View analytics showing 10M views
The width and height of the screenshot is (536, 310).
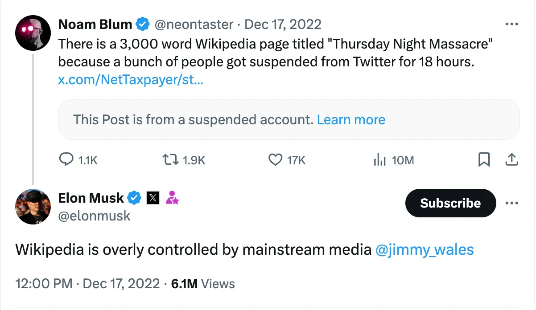pos(379,159)
